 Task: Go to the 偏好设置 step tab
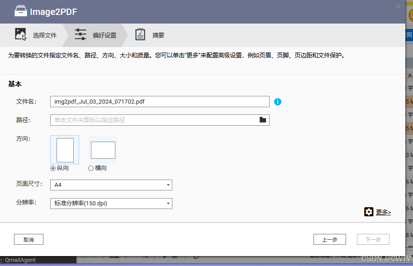click(95, 35)
